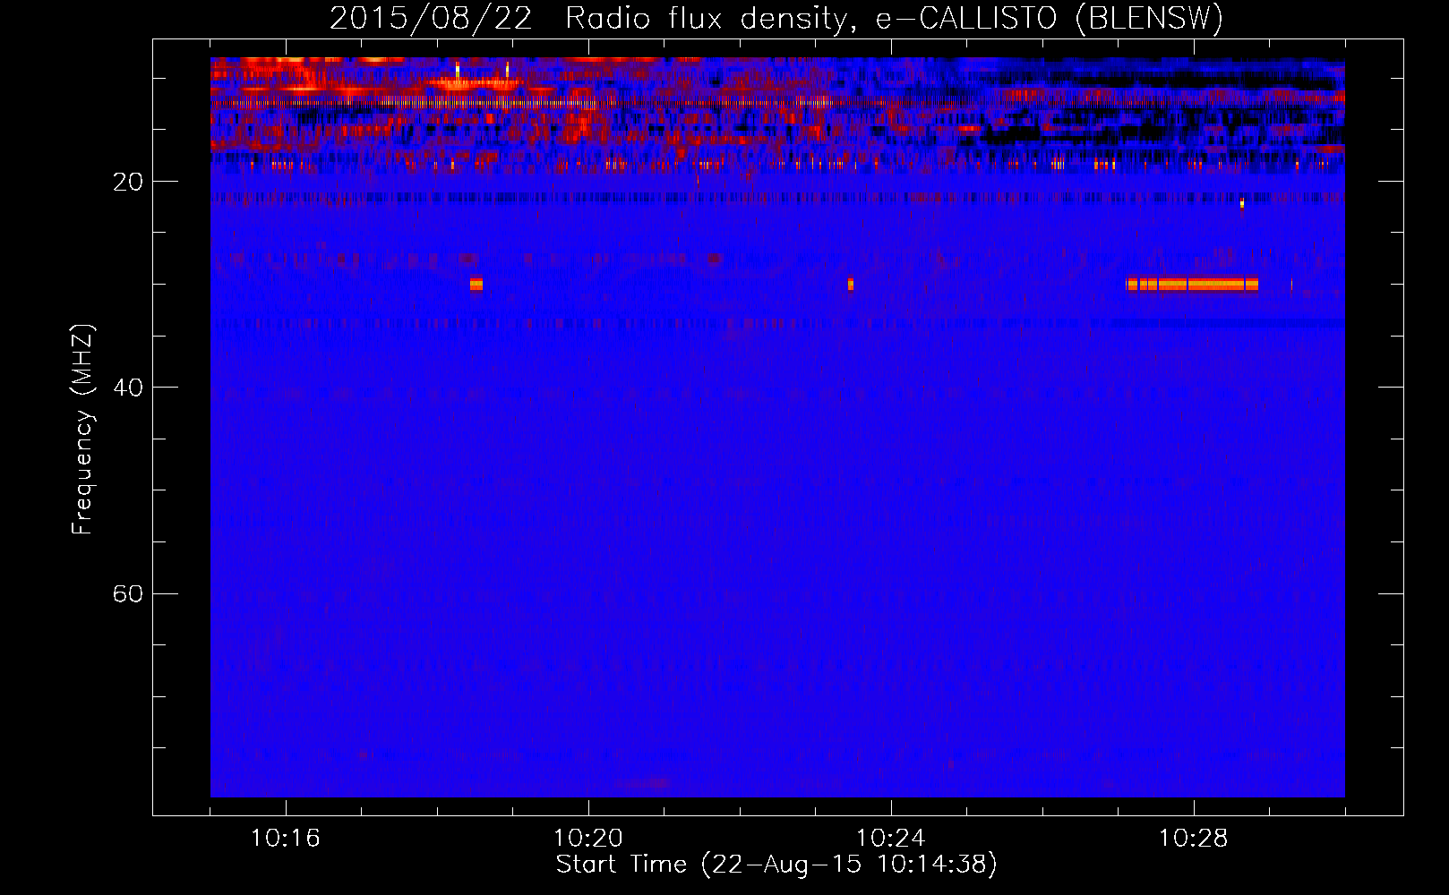Pick the "10:24" time tick label
Screen dimensions: 1449x895
[x=891, y=839]
